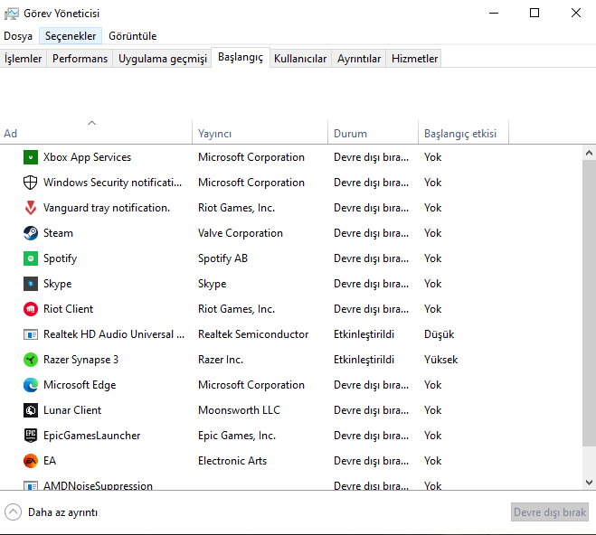Switch to the Performans tab

click(x=80, y=59)
